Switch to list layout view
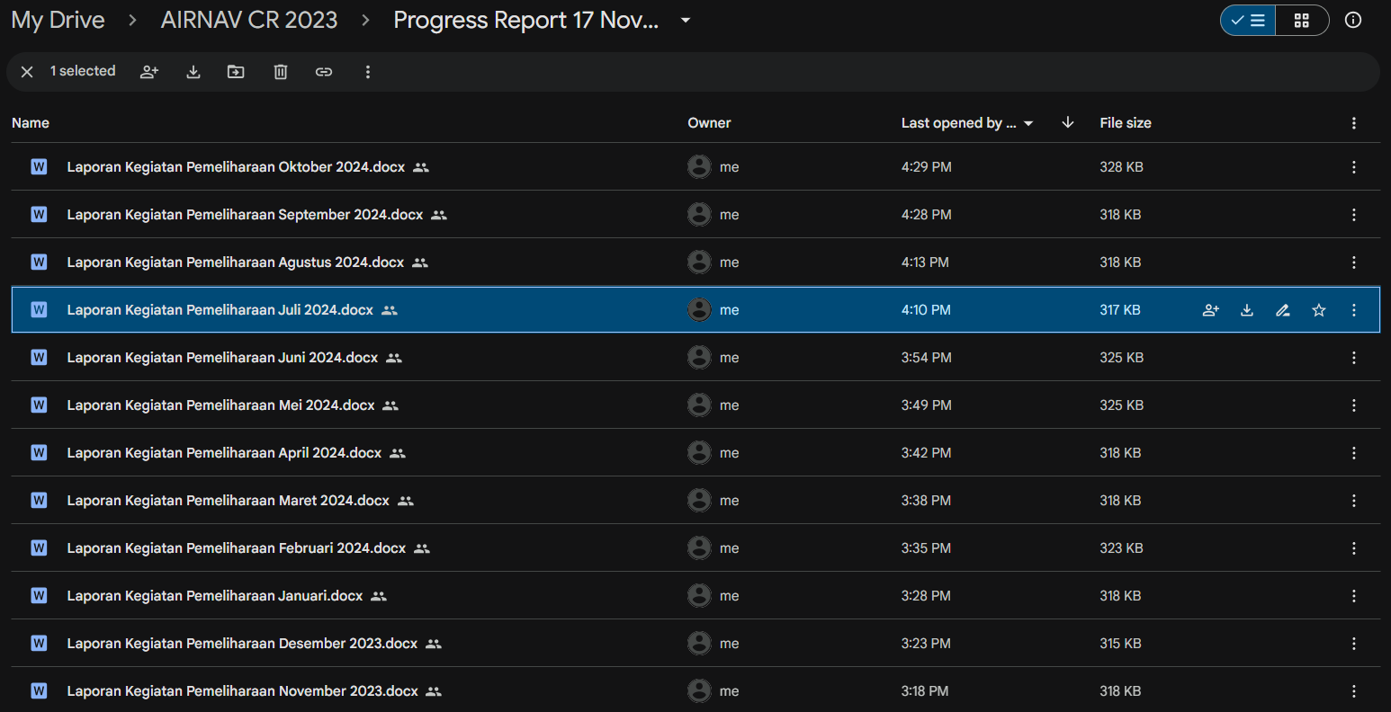1391x712 pixels. click(1249, 20)
